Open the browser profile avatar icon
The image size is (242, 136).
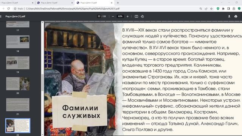pos(234,9)
